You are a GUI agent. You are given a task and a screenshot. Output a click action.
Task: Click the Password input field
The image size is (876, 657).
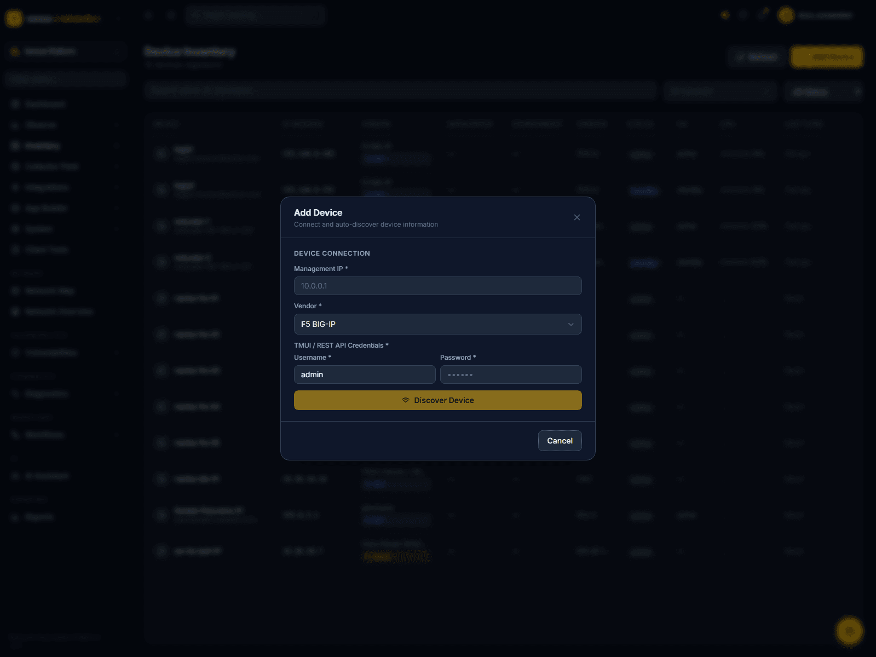[511, 374]
